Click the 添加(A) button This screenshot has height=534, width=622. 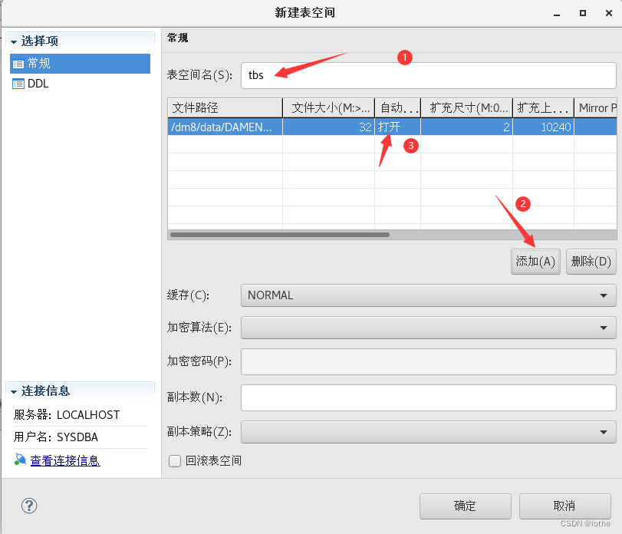pyautogui.click(x=535, y=262)
